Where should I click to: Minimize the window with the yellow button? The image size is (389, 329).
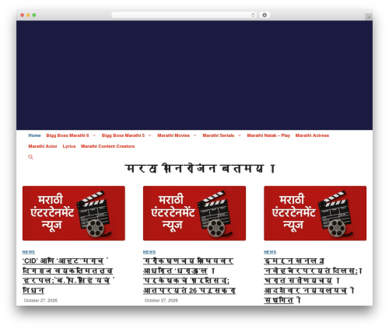coord(28,15)
